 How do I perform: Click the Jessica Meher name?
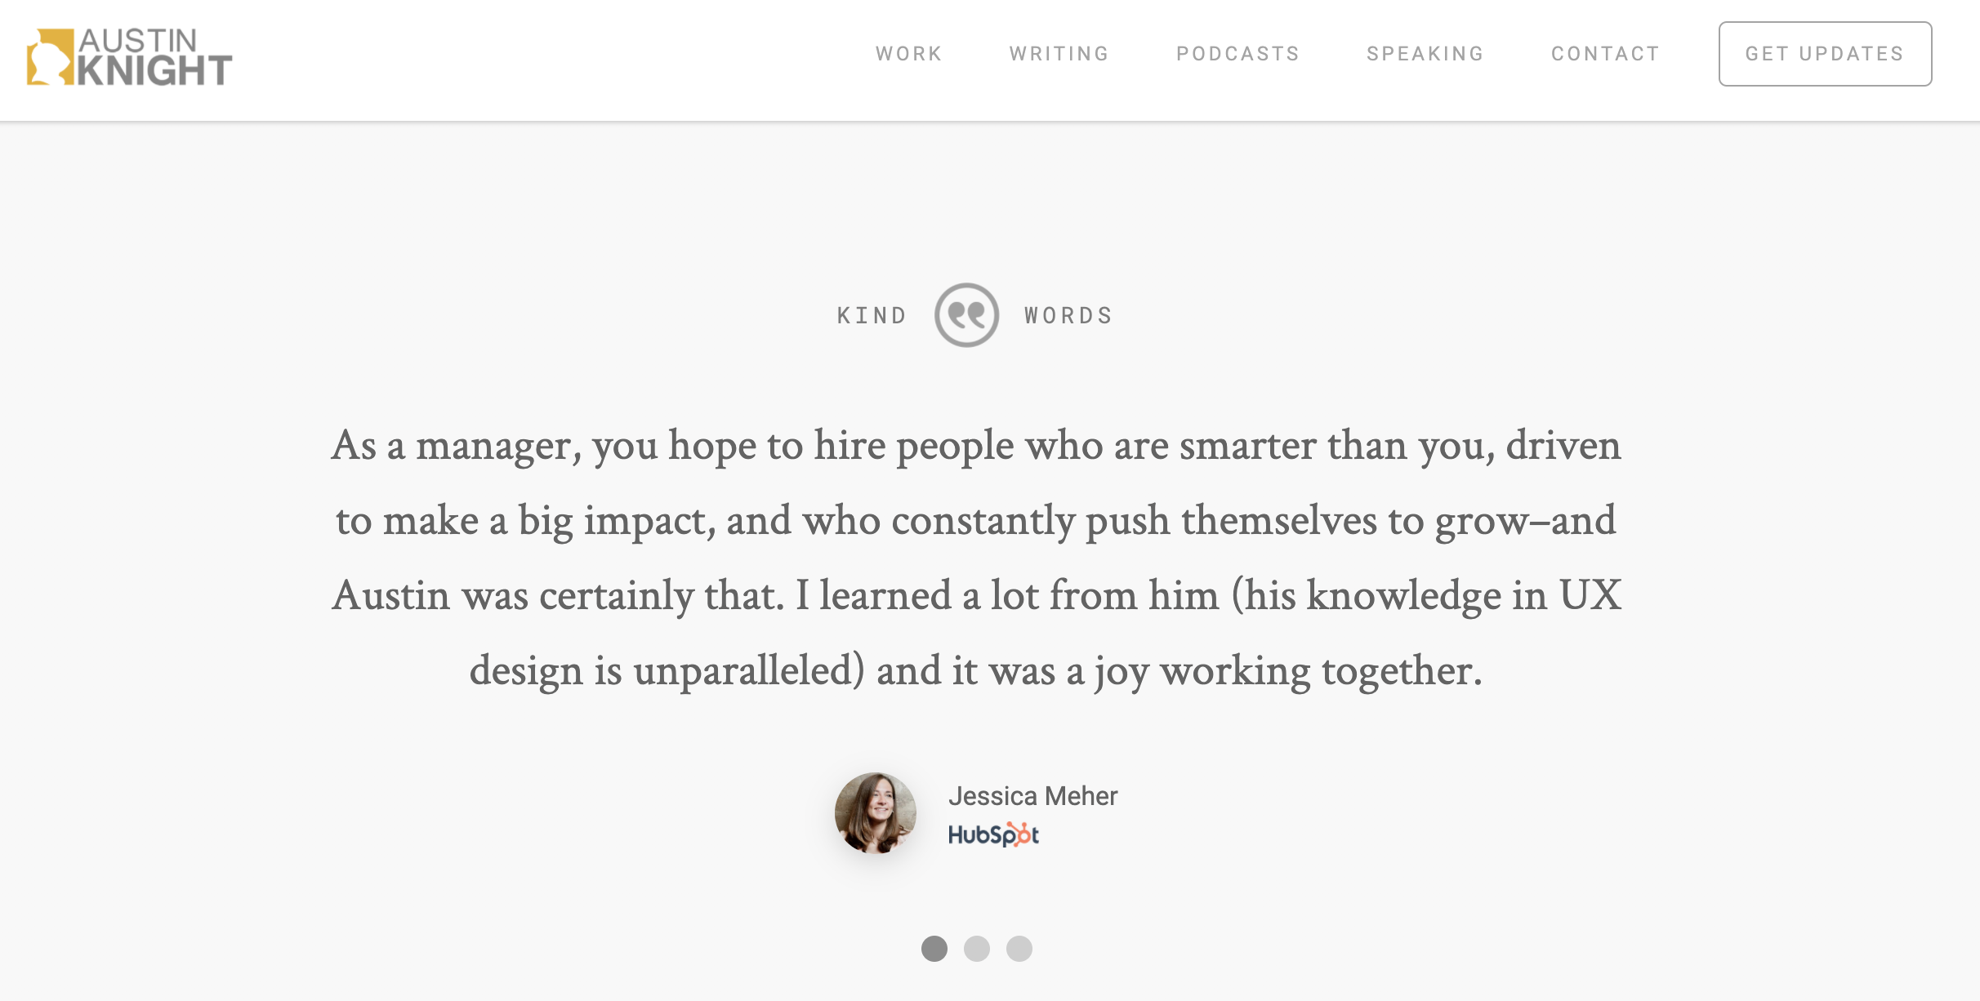pos(1032,796)
